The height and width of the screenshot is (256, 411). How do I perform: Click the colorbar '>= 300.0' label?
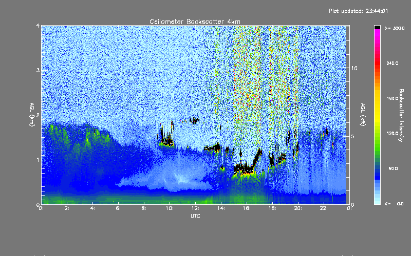tap(395, 28)
